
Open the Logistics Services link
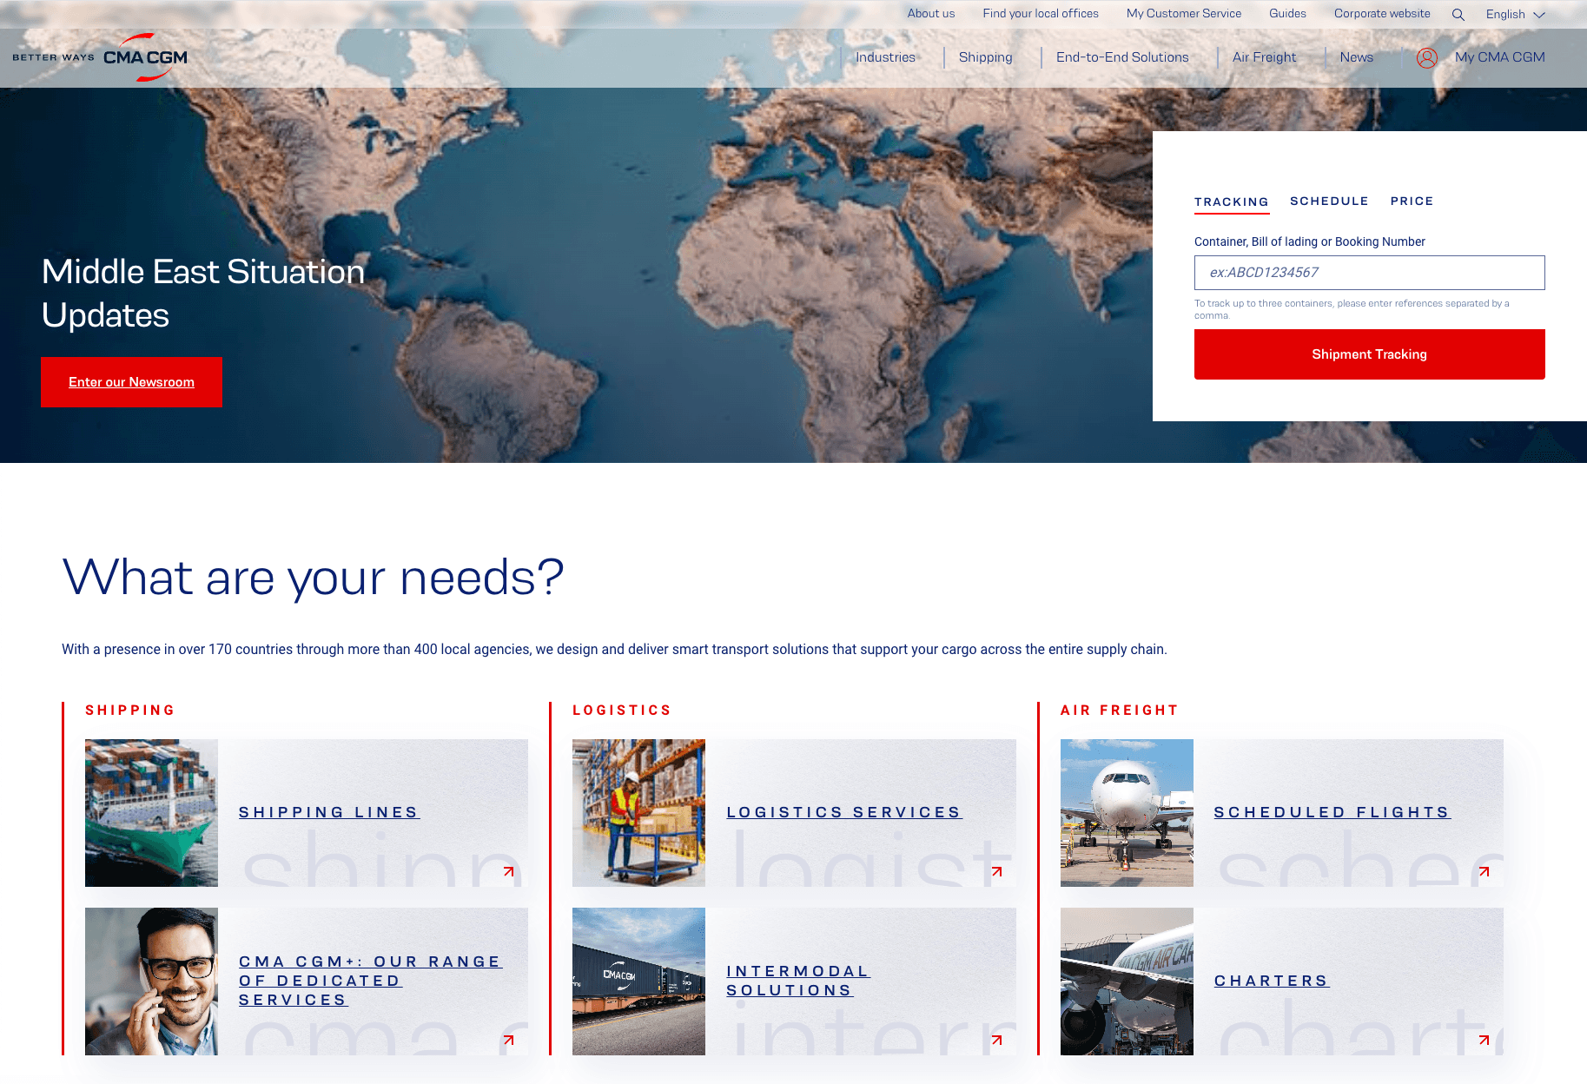pyautogui.click(x=844, y=812)
